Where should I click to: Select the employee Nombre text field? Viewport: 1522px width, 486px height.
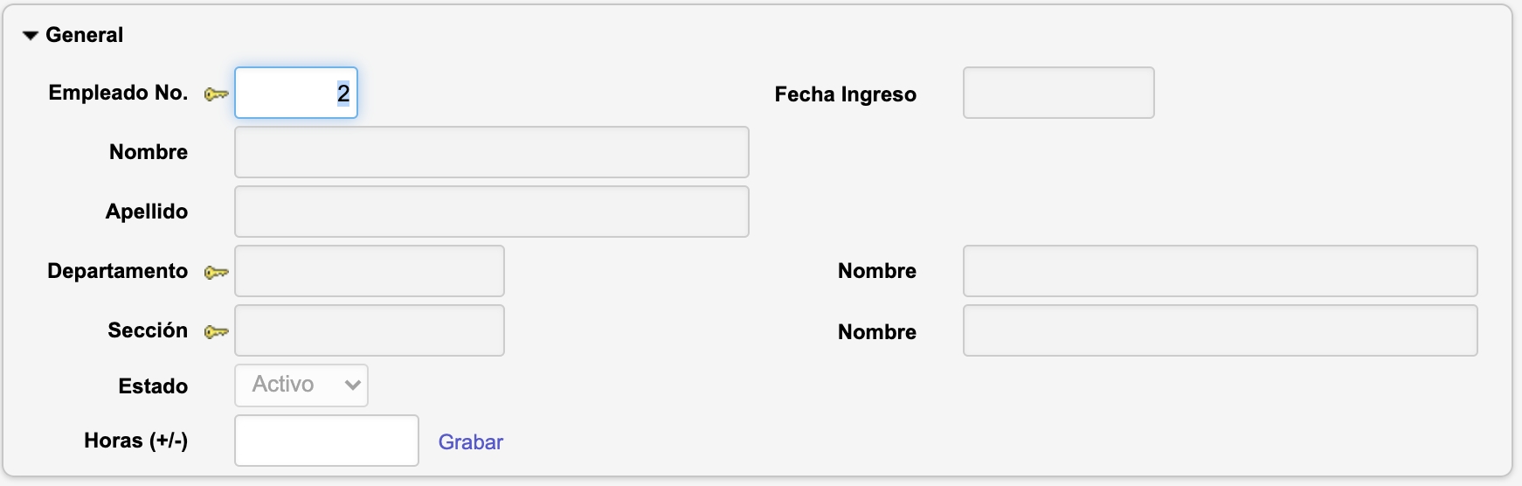(x=491, y=152)
